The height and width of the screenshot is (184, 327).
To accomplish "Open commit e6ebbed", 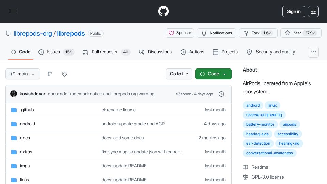I will tap(184, 94).
